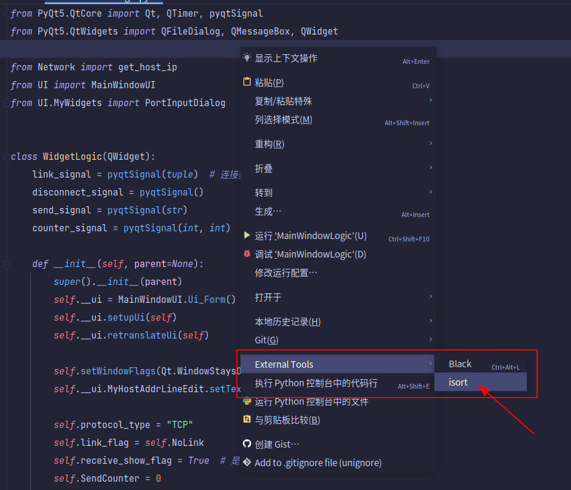Click the GitHub octocat icon beside 创建 Gist
This screenshot has height=490, width=571.
[247, 444]
